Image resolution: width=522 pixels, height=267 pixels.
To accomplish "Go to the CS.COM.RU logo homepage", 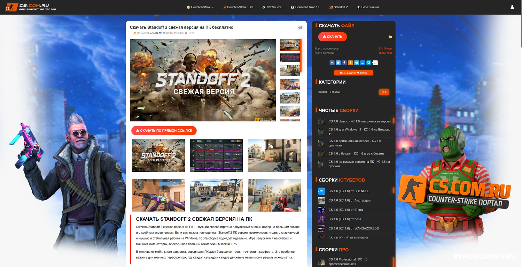I will click(31, 7).
